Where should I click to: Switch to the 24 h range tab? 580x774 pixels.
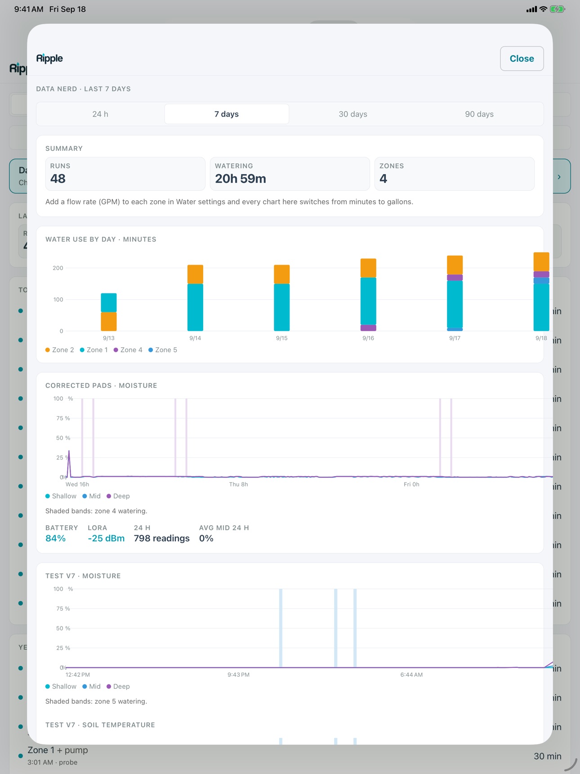tap(100, 114)
